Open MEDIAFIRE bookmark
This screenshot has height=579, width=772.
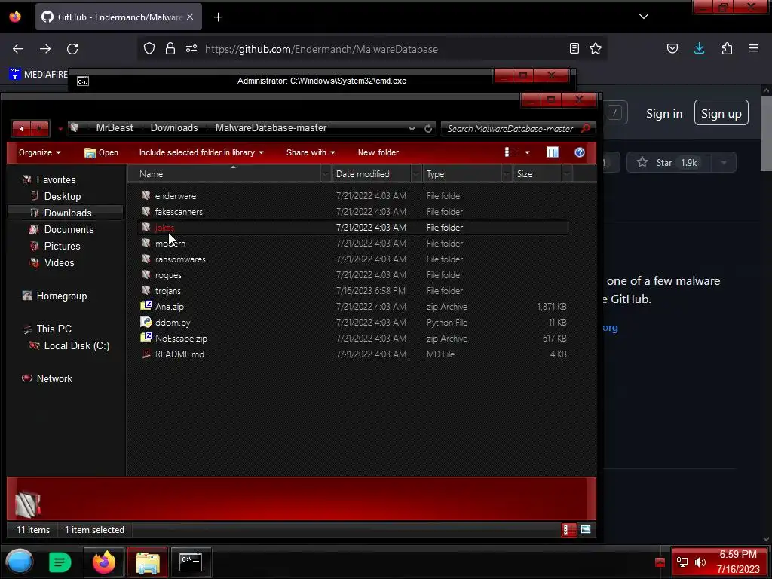tap(38, 75)
